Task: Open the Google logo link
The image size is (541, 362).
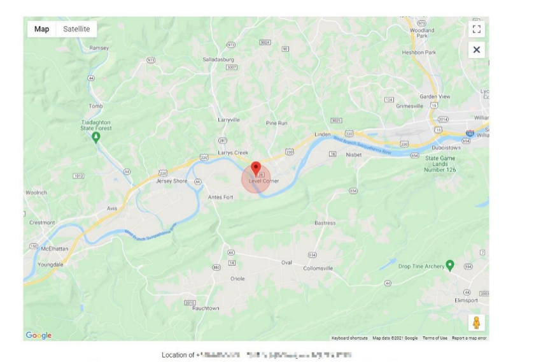Action: coord(39,335)
